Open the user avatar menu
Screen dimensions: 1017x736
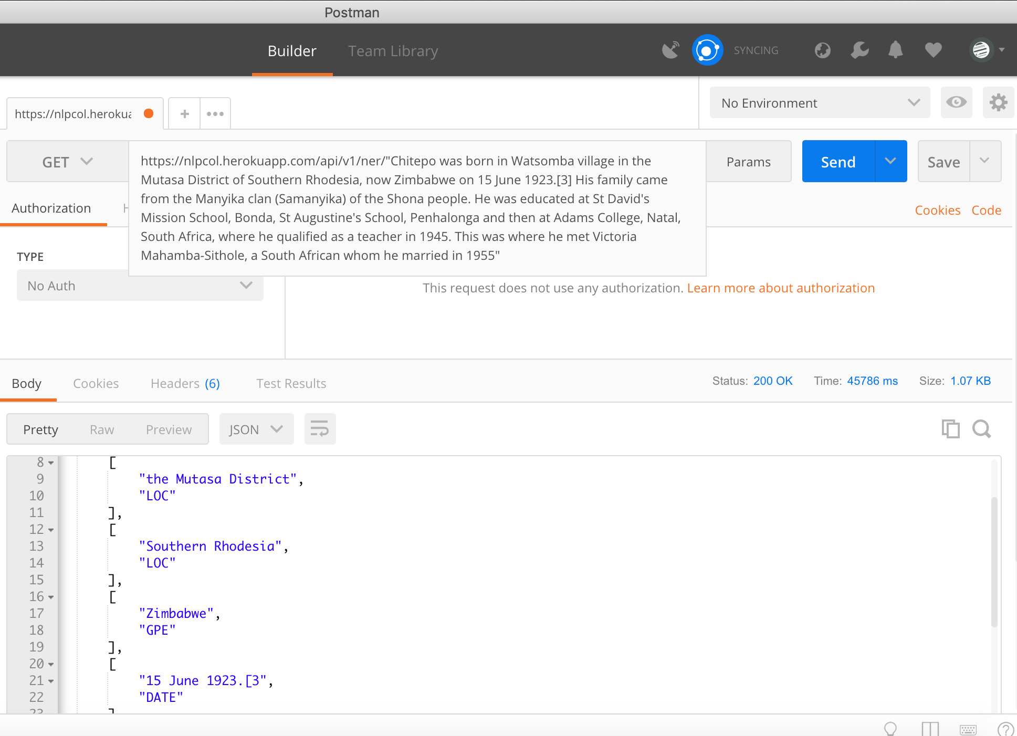(987, 50)
